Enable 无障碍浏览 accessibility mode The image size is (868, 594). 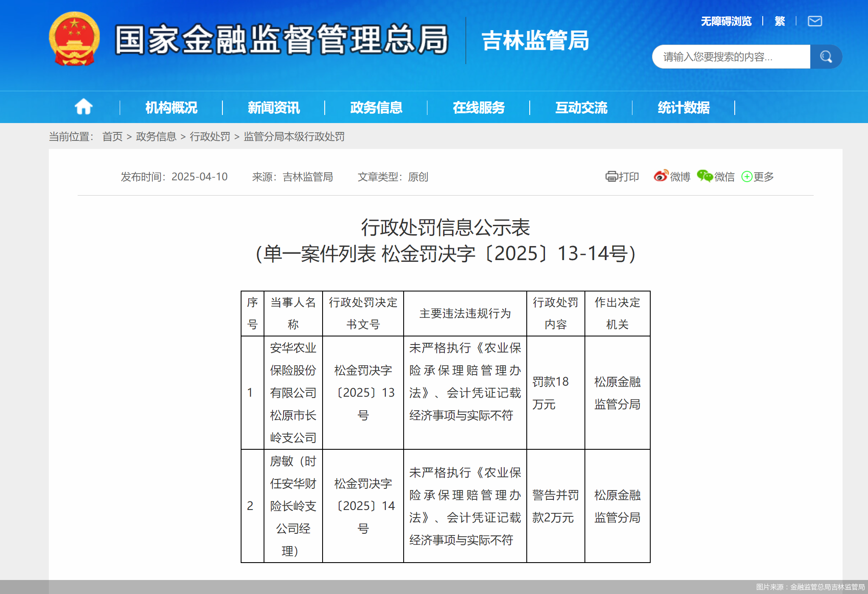click(726, 21)
